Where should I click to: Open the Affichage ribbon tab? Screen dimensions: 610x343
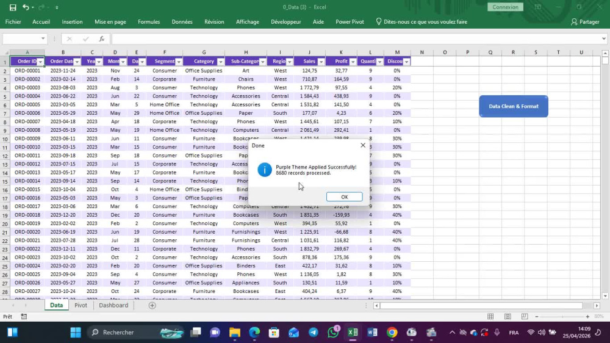pyautogui.click(x=248, y=22)
